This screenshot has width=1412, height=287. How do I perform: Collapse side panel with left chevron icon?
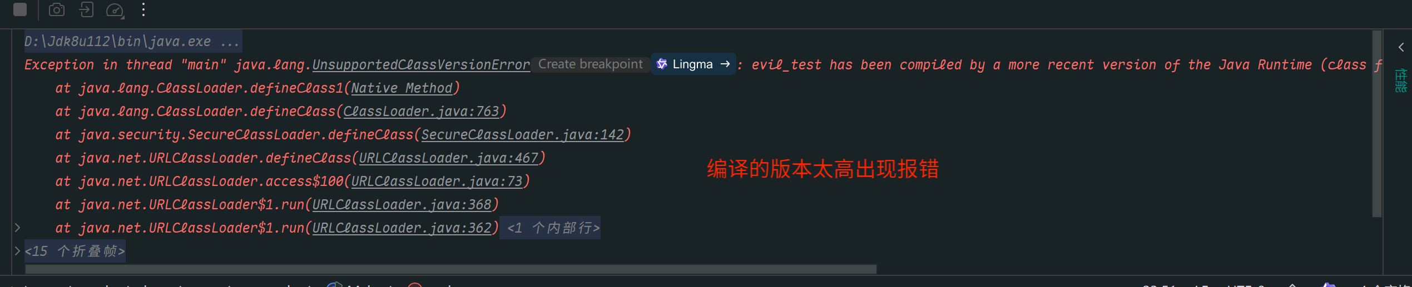(1401, 47)
